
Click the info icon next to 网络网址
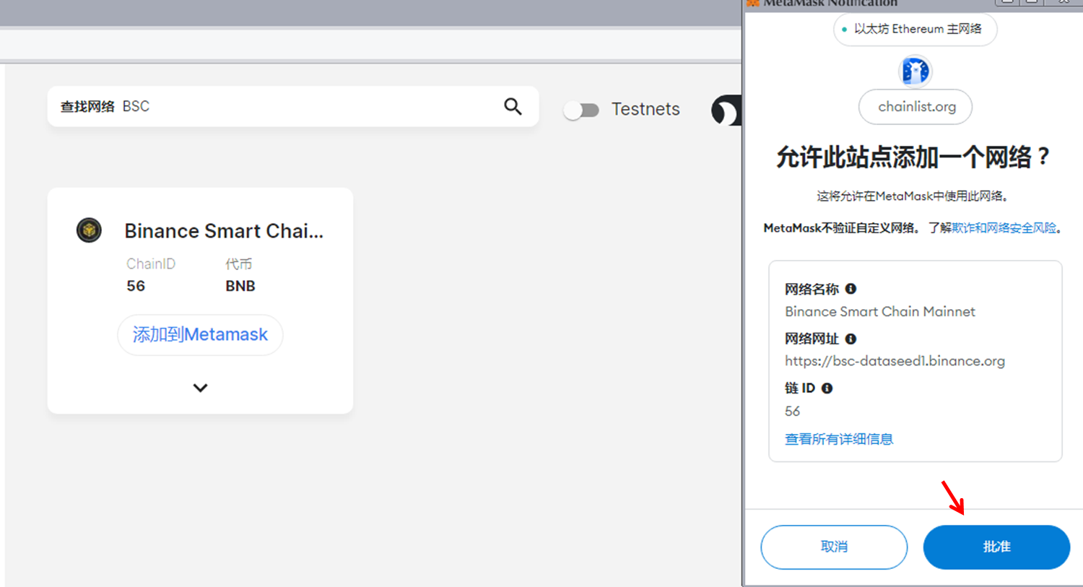pyautogui.click(x=851, y=339)
